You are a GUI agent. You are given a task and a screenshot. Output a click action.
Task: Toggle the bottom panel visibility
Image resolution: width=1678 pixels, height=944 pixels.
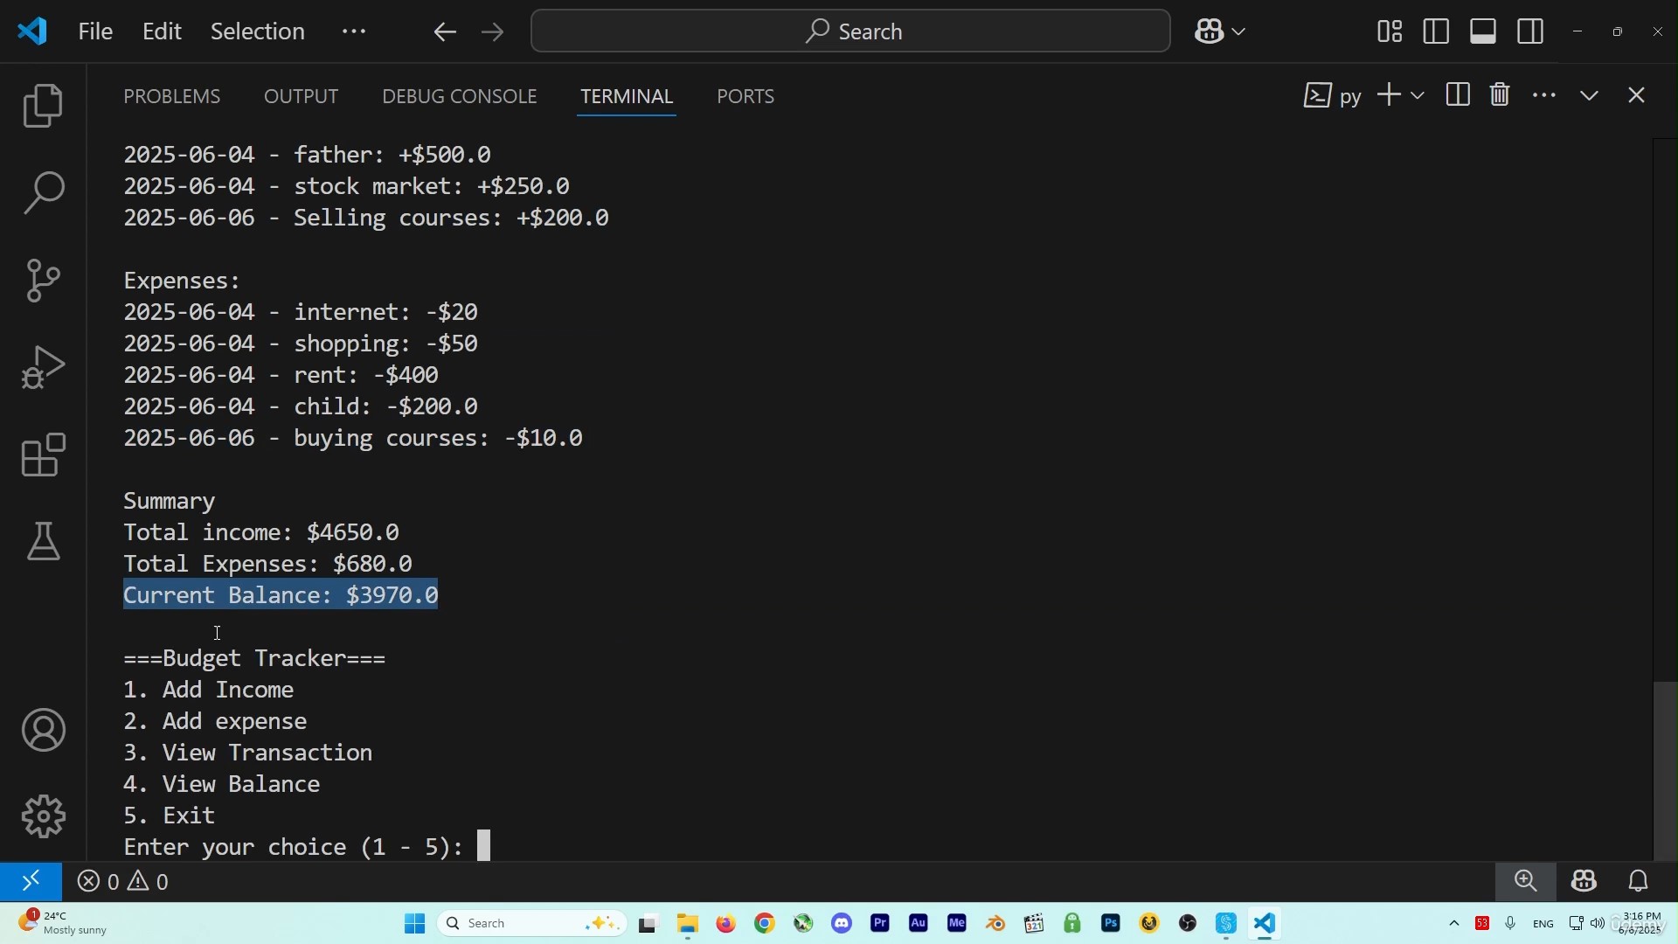pyautogui.click(x=1483, y=31)
